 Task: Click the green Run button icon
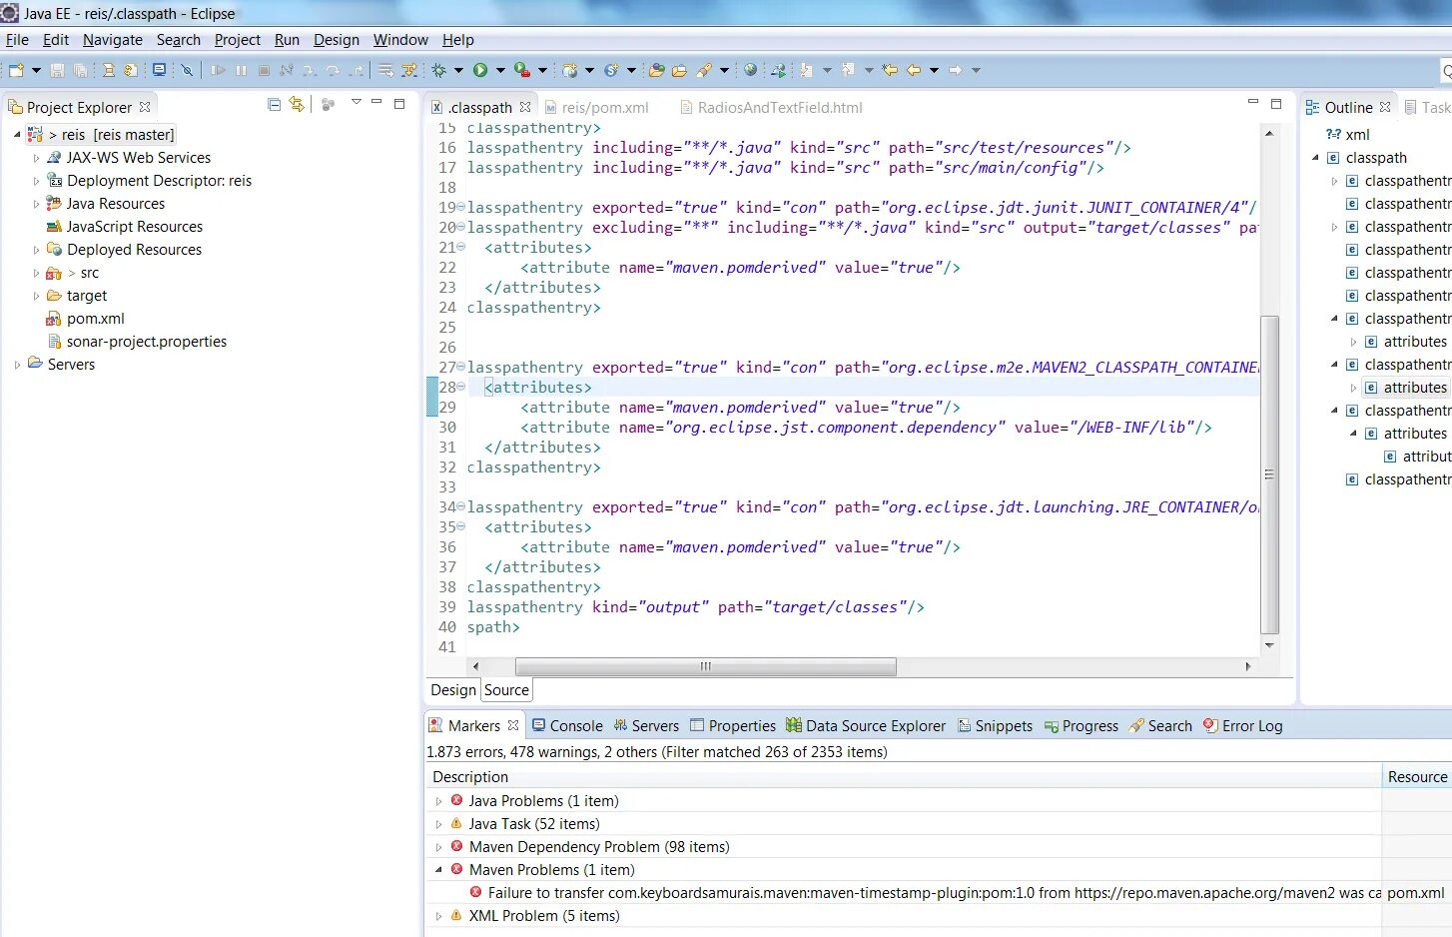point(480,70)
